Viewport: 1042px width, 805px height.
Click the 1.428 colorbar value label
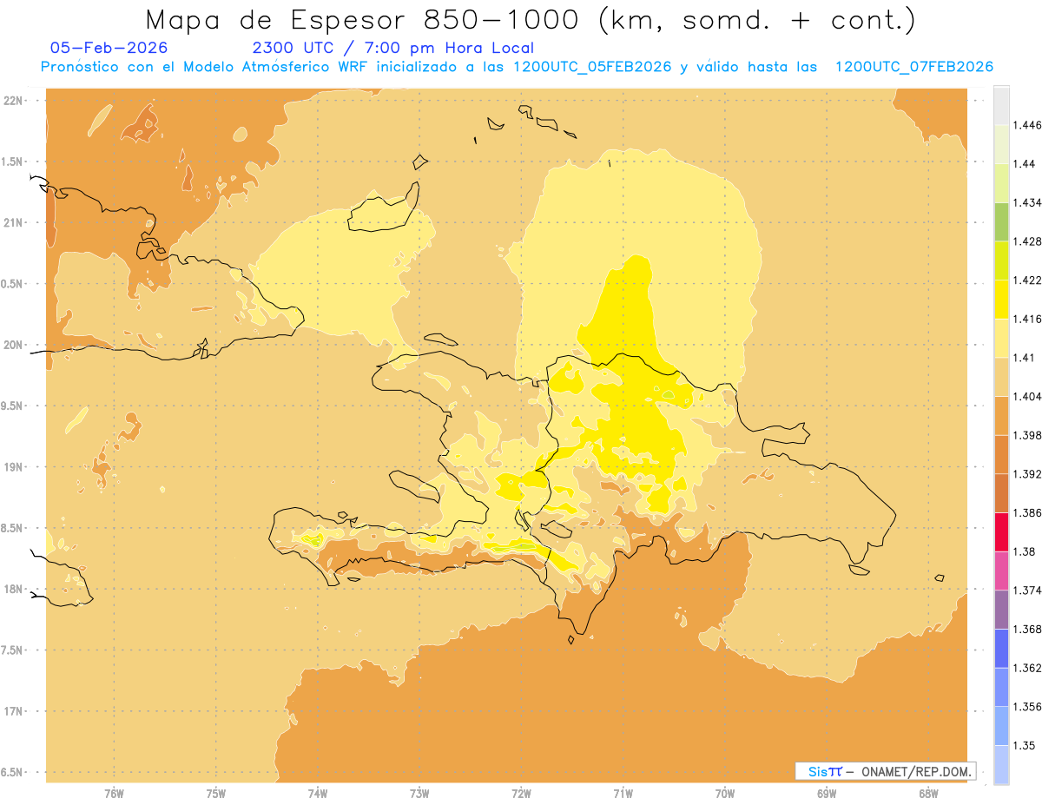tap(1027, 241)
